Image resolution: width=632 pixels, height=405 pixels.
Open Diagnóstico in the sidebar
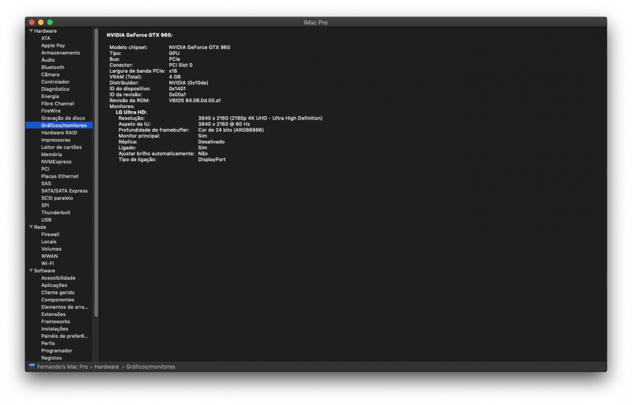pos(55,89)
